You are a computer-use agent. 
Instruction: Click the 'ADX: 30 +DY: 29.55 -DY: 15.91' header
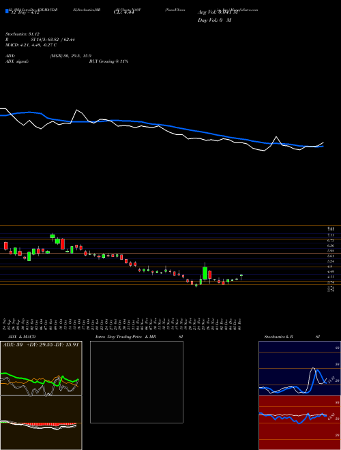click(x=40, y=345)
